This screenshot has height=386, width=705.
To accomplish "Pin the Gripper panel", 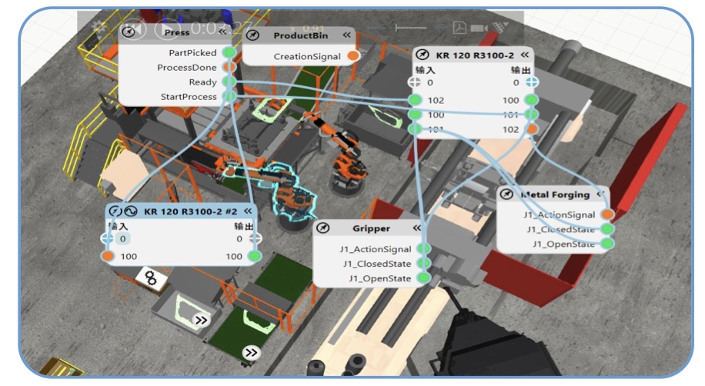I will coord(322,228).
